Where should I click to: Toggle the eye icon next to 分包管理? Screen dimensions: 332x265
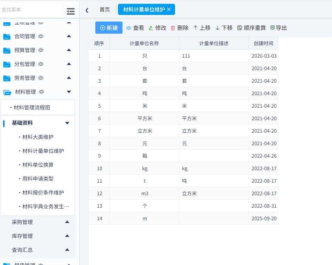(41, 64)
